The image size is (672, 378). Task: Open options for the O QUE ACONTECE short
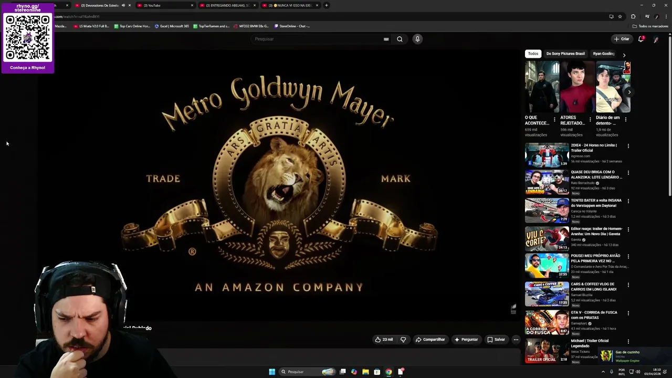(x=554, y=119)
